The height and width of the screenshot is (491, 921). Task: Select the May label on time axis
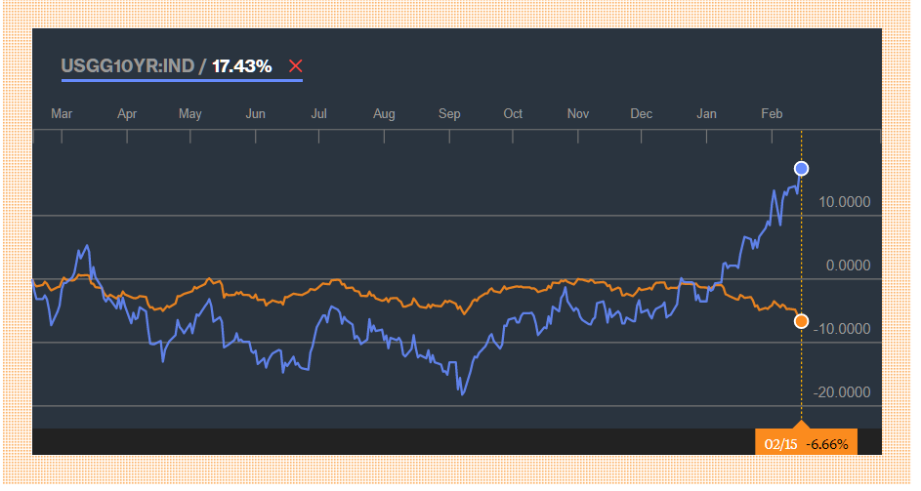(x=190, y=114)
